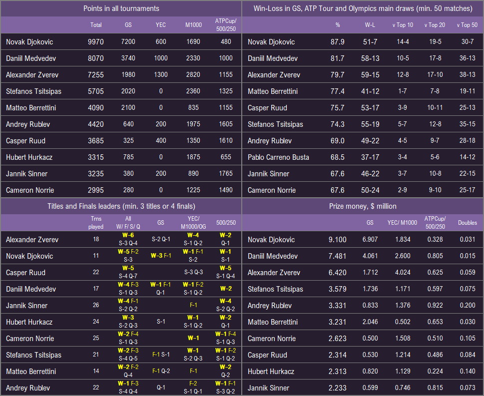This screenshot has height=396, width=484.
Task: Select Djokovic's GS titles 'W-3 F-1'
Action: (x=161, y=256)
